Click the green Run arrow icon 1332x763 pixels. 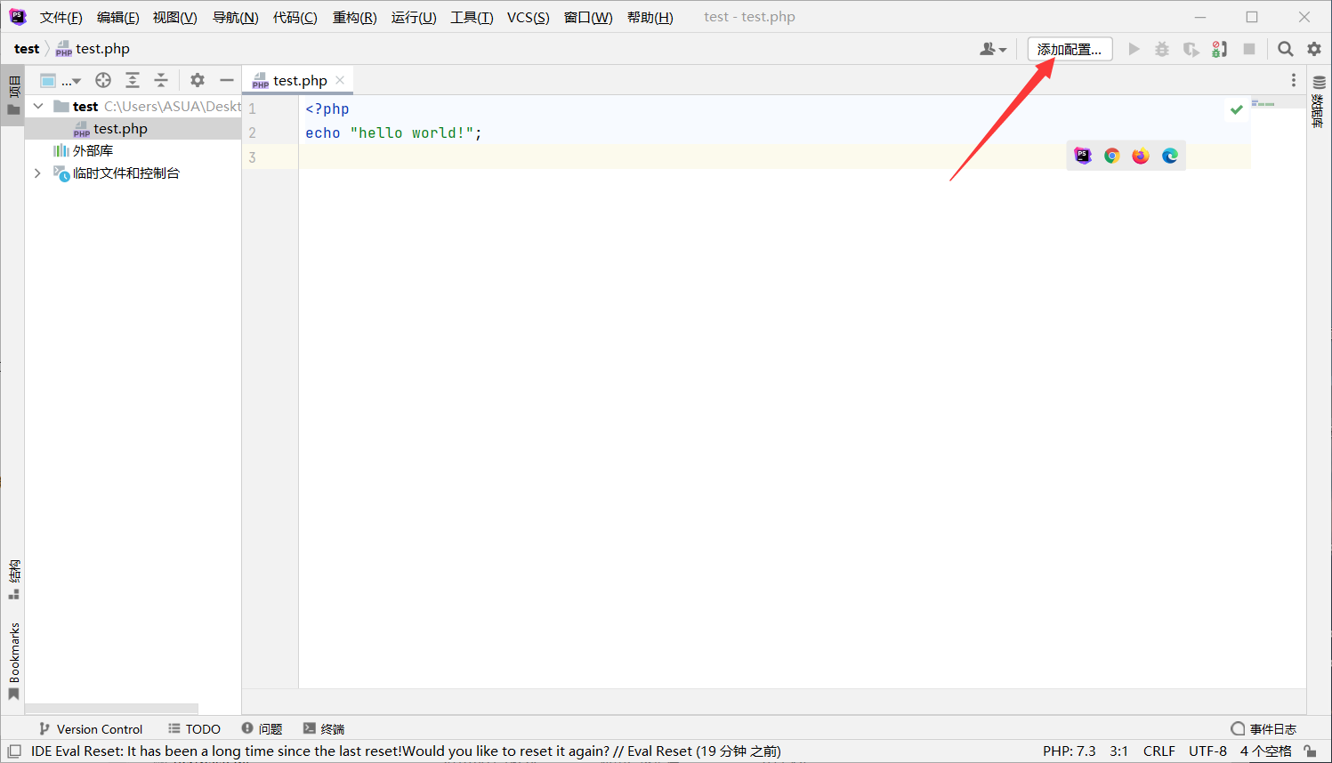click(x=1134, y=49)
